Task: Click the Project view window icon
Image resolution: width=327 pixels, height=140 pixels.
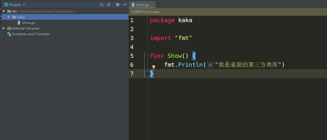Action: click(6, 5)
